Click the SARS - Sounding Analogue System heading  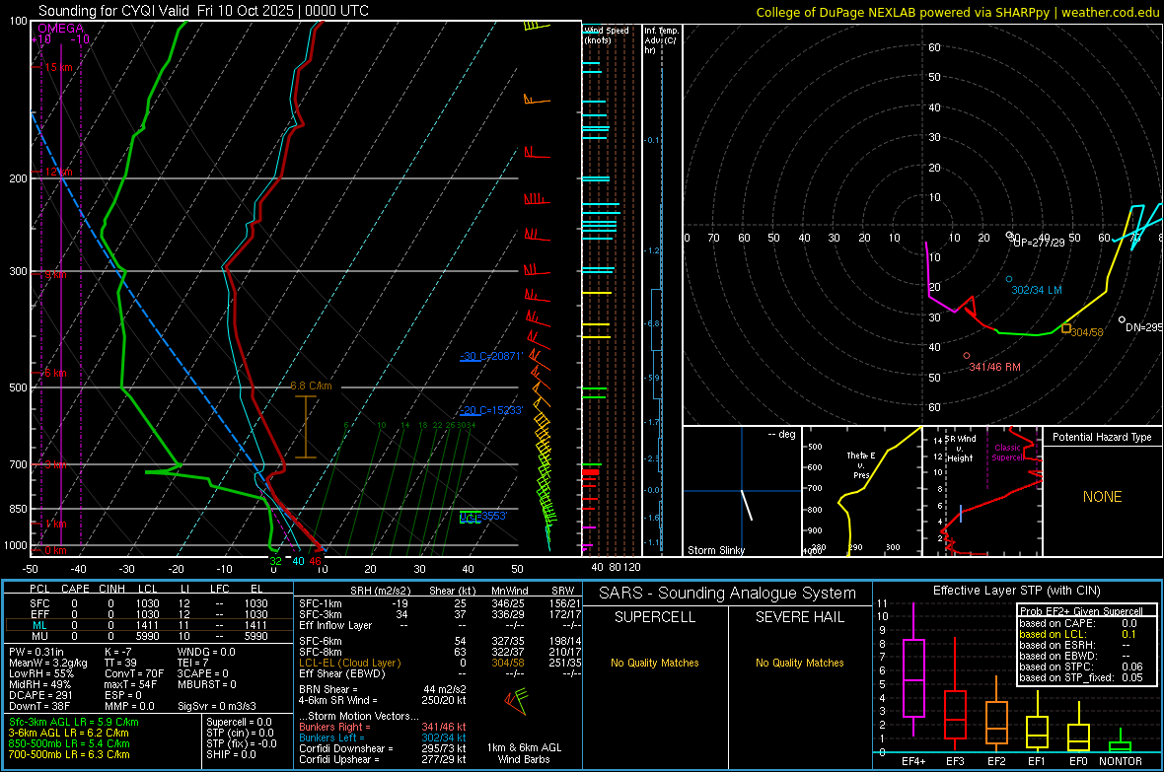(728, 594)
